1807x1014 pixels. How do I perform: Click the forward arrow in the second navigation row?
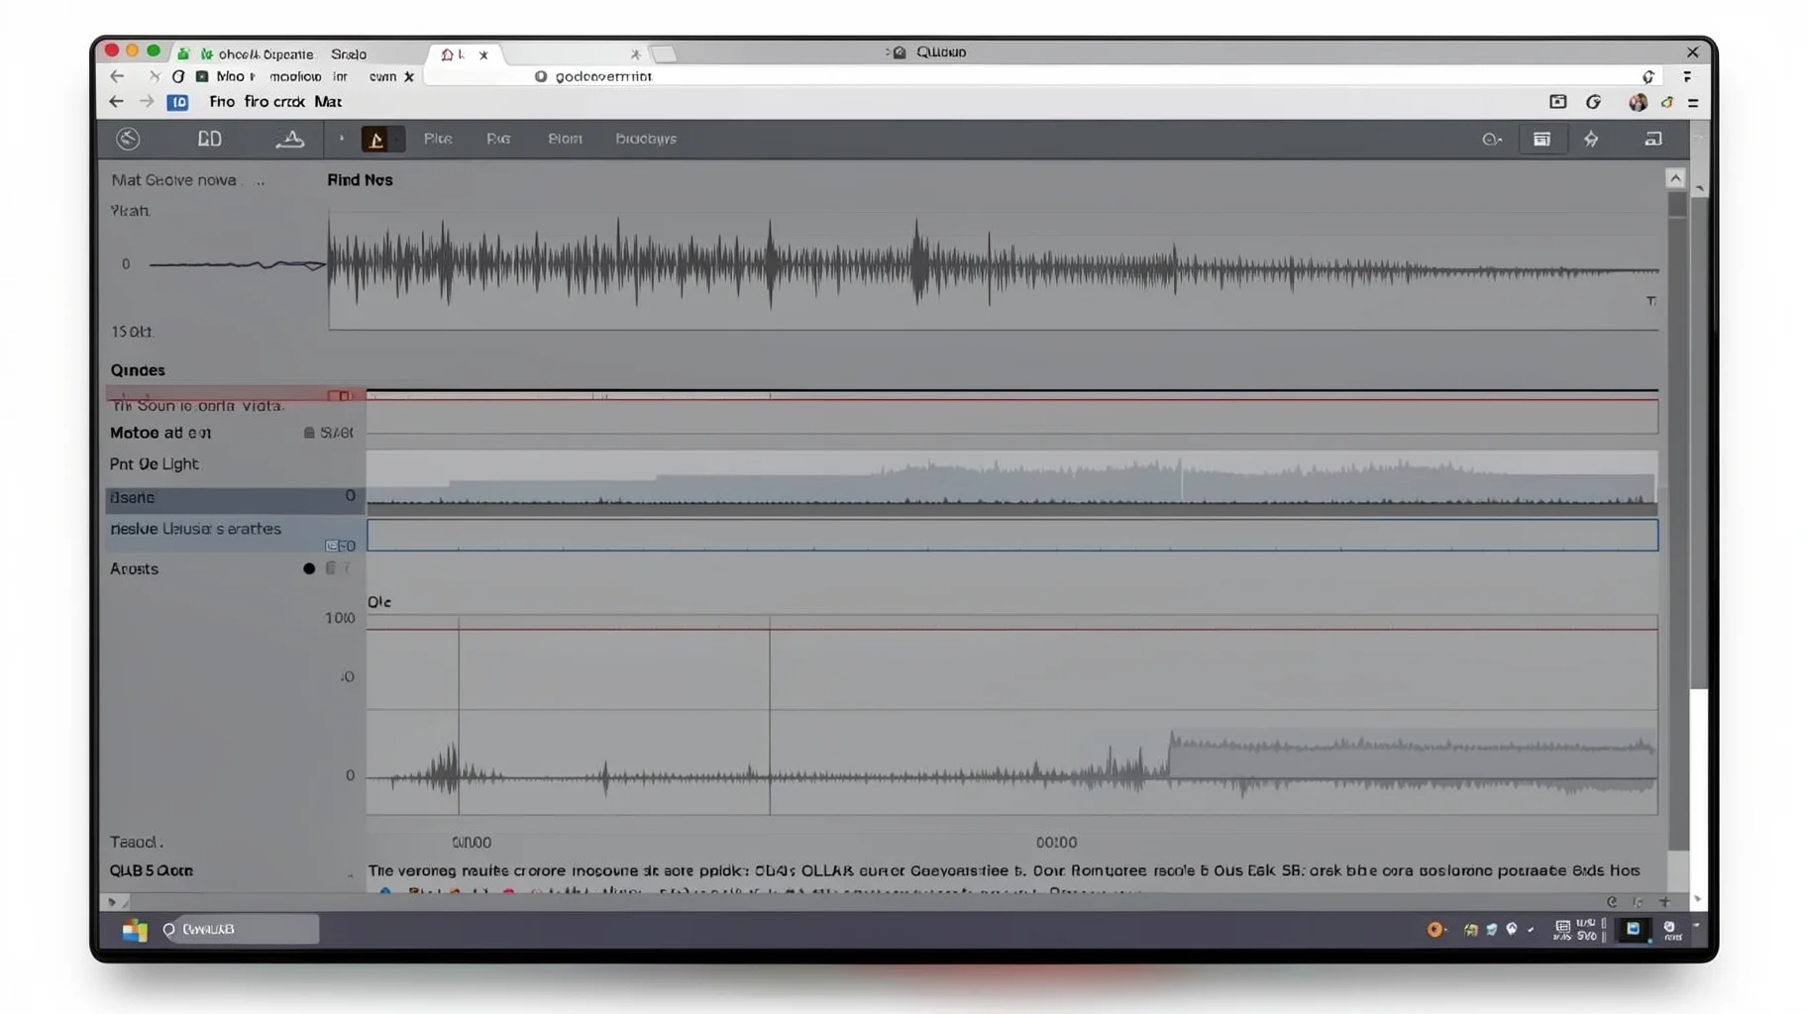click(147, 102)
